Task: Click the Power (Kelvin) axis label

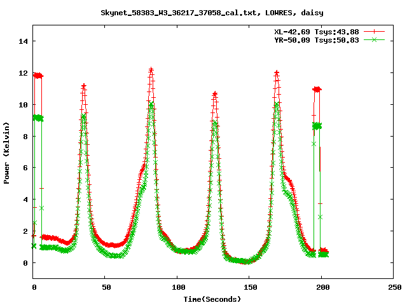Action: [x=6, y=153]
